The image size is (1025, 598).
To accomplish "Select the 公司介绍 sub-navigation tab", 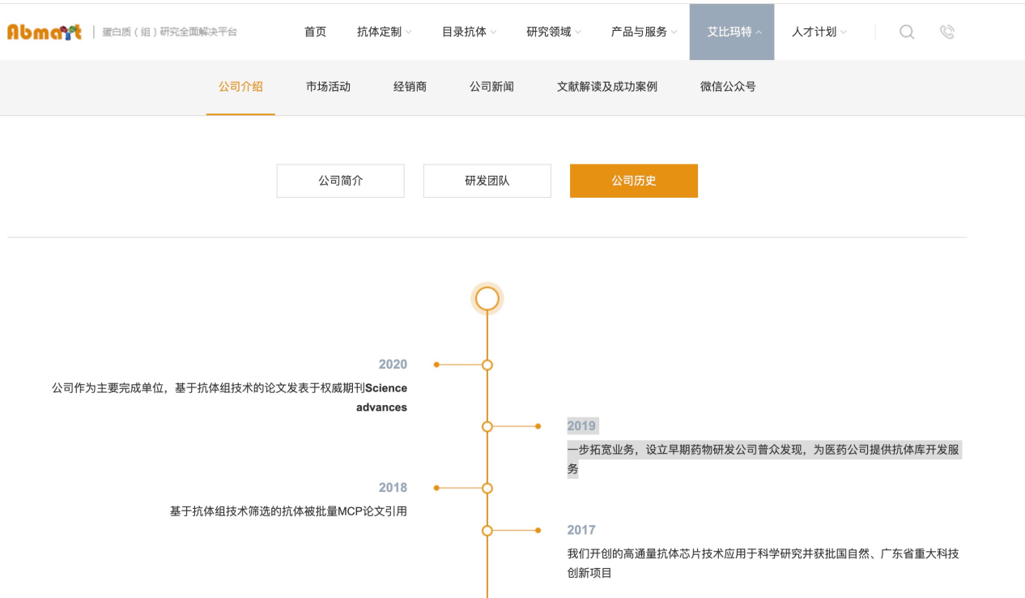I will tap(240, 87).
